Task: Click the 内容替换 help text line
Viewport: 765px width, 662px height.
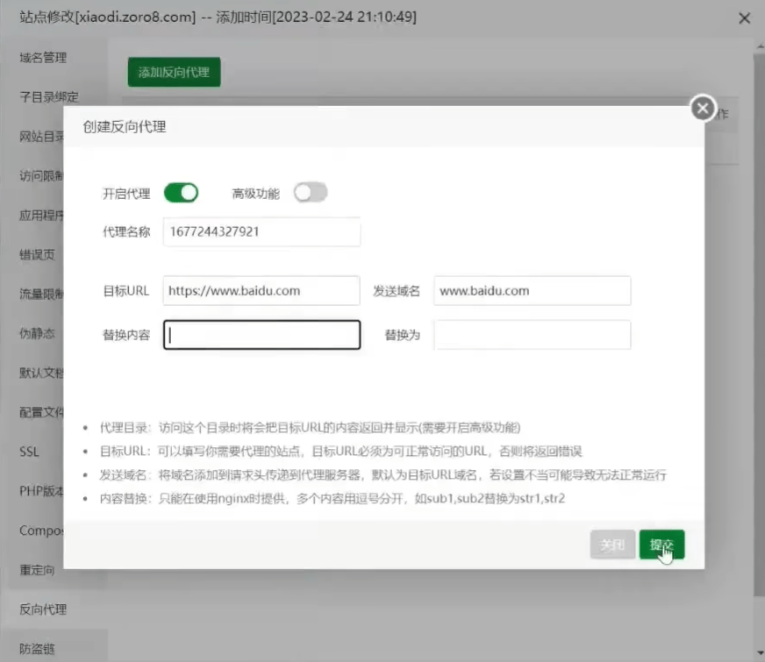Action: (332, 498)
